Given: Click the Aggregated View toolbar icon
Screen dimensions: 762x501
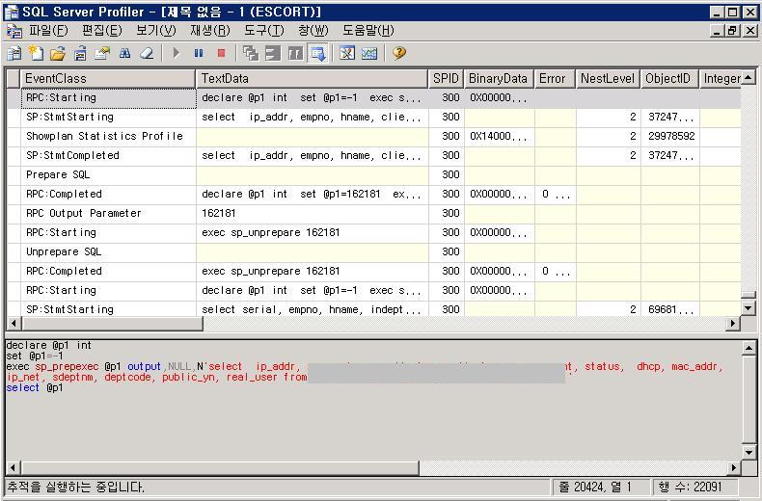Looking at the screenshot, I should 273,53.
